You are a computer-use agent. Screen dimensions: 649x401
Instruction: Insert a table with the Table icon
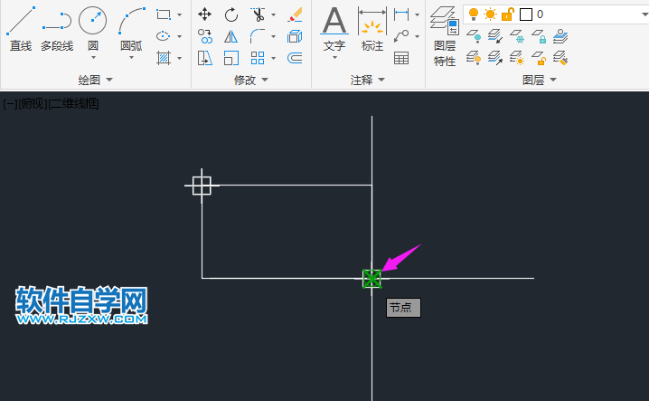coord(400,58)
